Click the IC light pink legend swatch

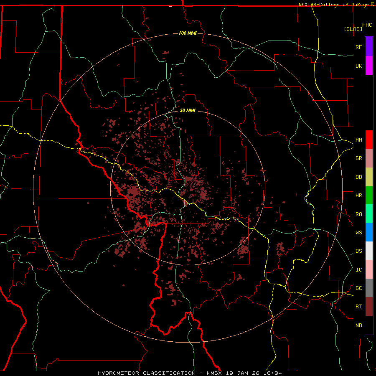click(x=369, y=269)
